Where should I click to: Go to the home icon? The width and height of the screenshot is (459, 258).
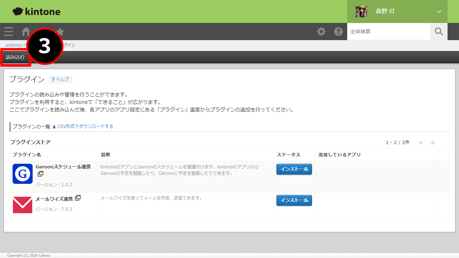pos(26,32)
